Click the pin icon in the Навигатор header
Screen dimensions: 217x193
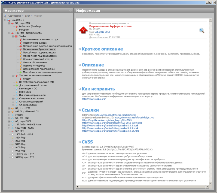[x=71, y=11]
